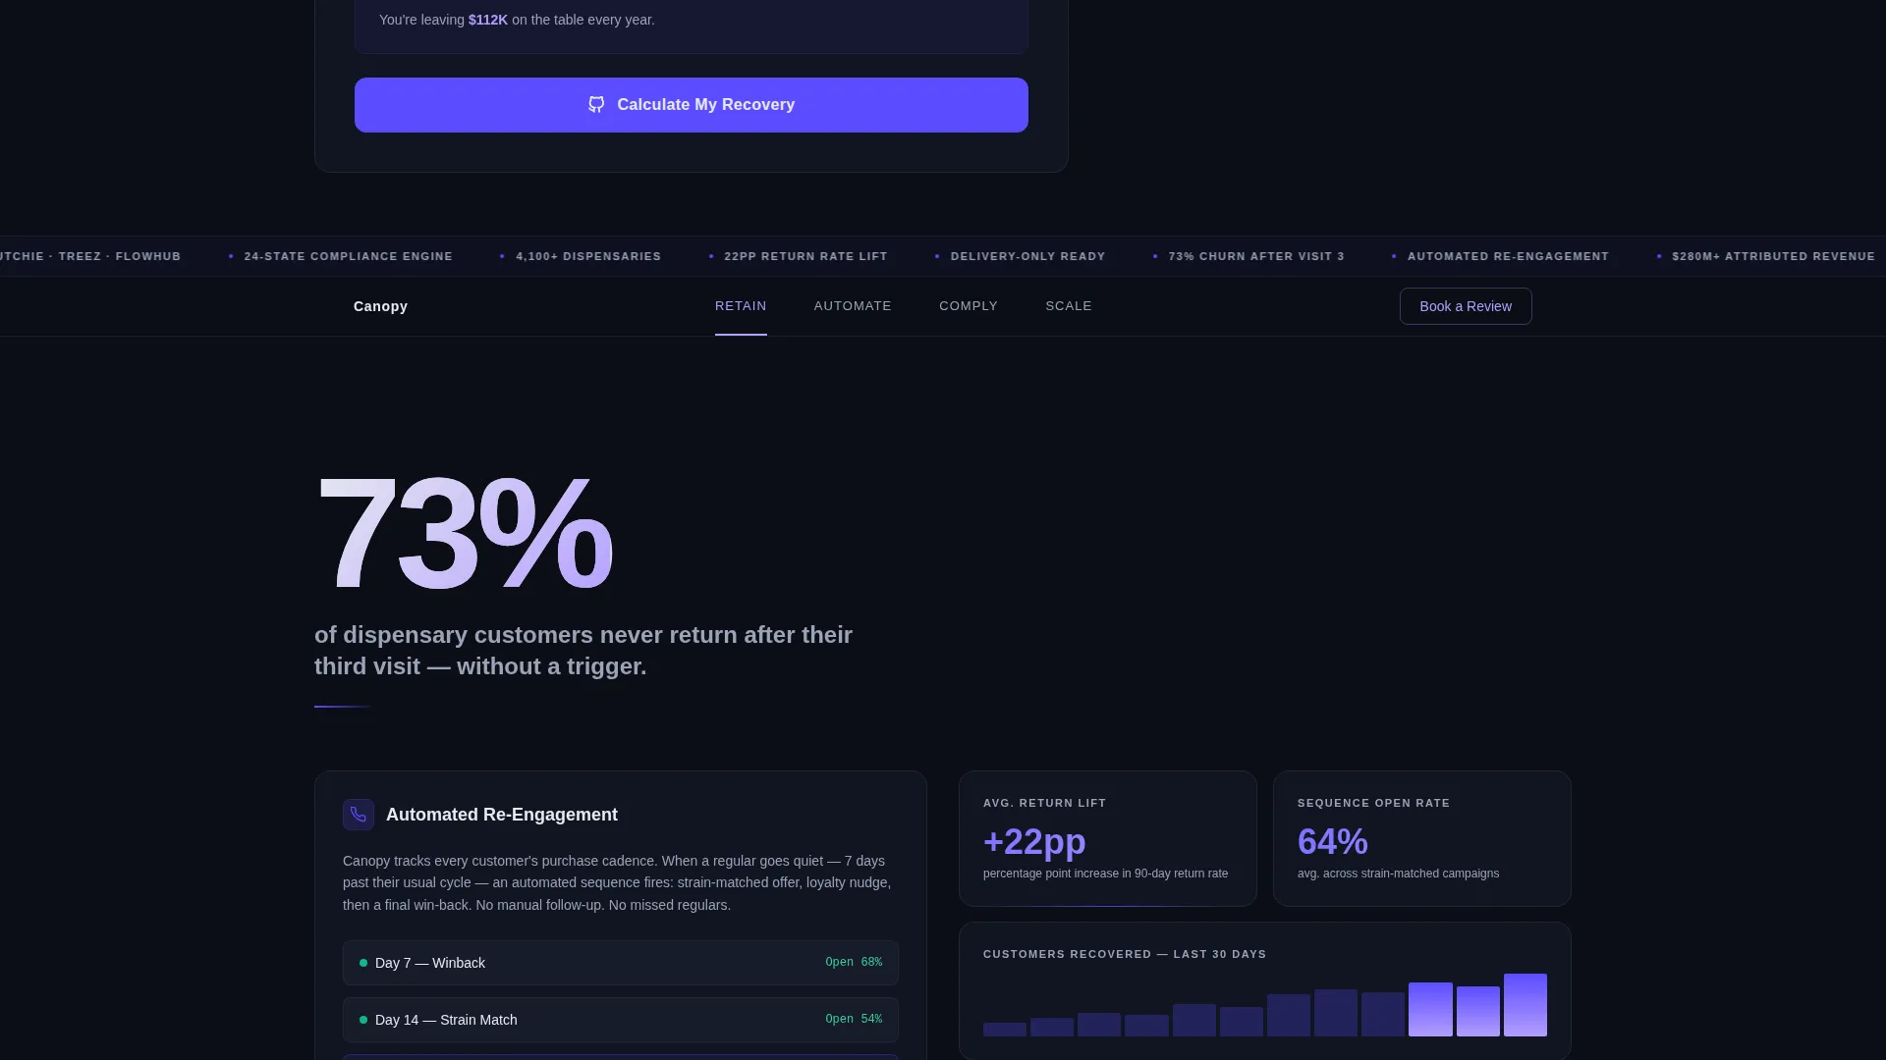
Task: Go to the Canopy logo link
Action: point(380,306)
